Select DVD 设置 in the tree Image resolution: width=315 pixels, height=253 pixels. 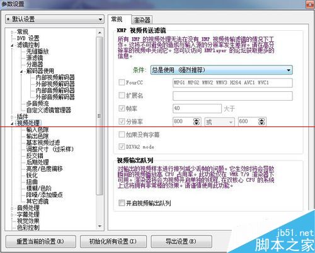28,38
